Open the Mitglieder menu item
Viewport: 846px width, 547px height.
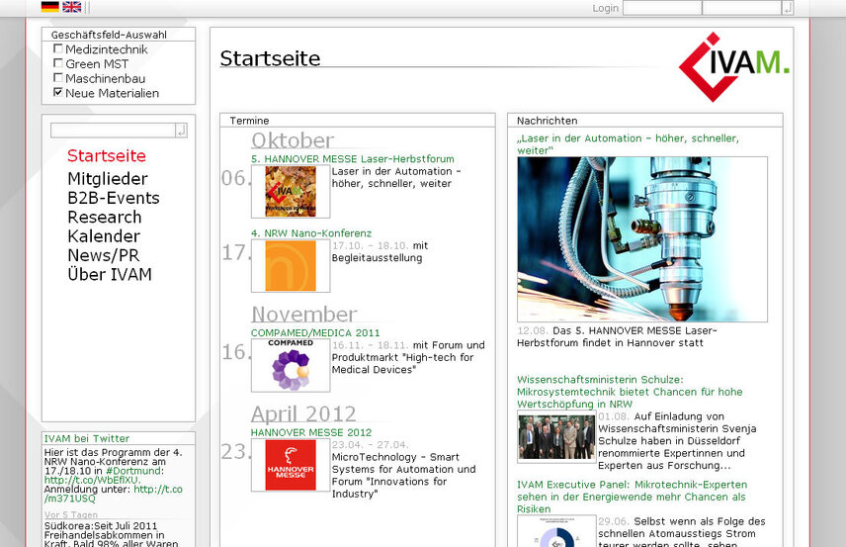point(107,179)
